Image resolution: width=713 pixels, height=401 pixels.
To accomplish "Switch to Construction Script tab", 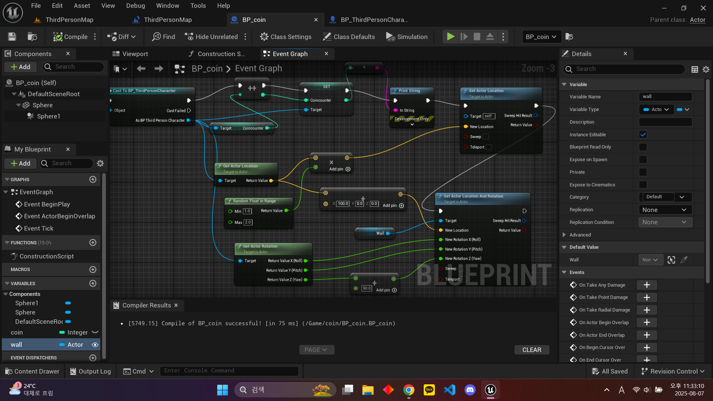I will (x=221, y=54).
